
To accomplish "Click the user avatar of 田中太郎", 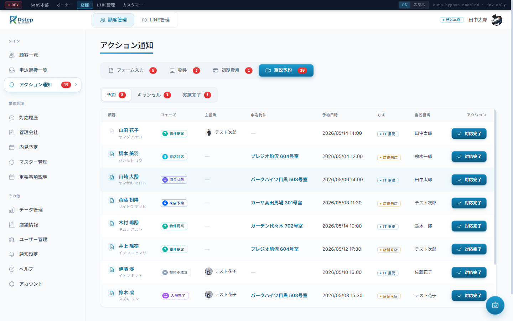I will [x=497, y=20].
